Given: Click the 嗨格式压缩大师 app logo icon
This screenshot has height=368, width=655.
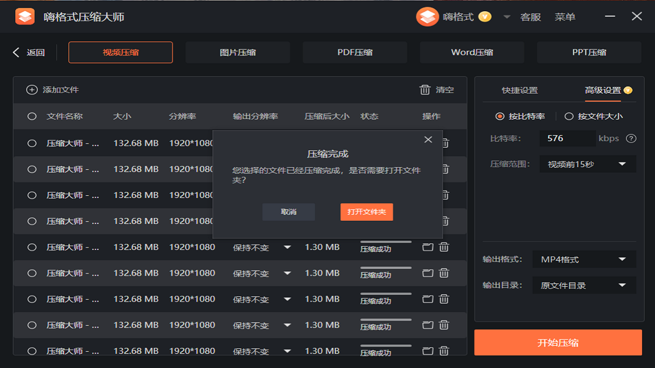Looking at the screenshot, I should (25, 17).
